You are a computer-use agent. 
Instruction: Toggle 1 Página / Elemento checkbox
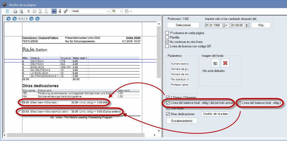coord(168,97)
